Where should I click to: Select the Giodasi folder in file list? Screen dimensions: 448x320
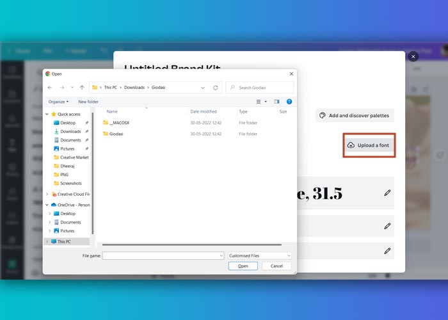click(113, 134)
